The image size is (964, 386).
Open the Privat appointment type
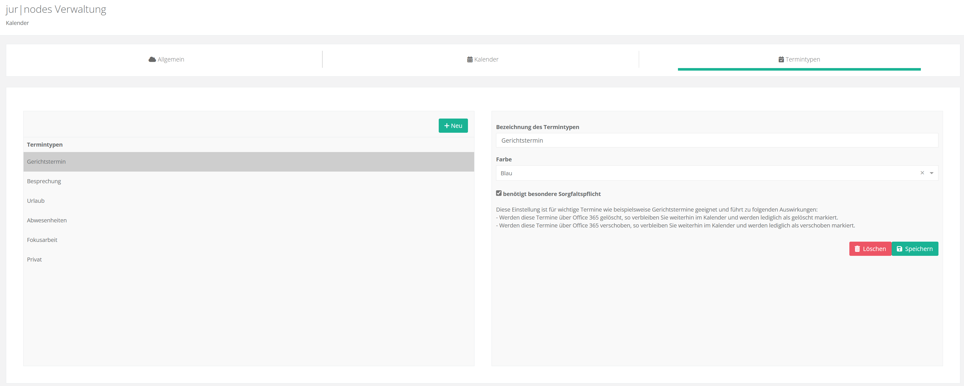tap(34, 260)
